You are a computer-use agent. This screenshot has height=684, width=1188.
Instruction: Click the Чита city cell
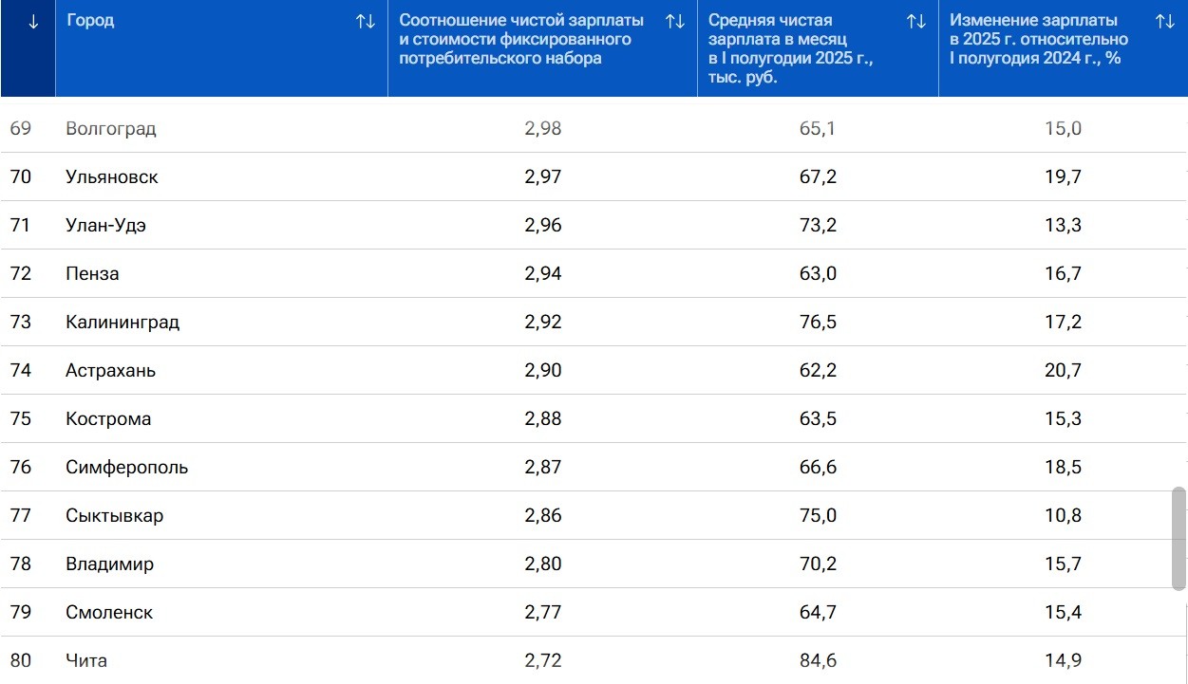(86, 661)
